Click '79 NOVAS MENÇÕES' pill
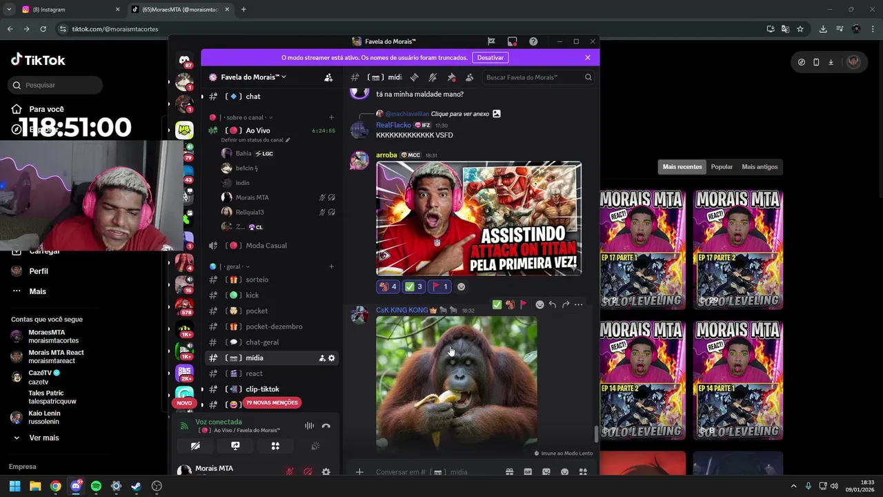This screenshot has width=883, height=497. point(272,403)
